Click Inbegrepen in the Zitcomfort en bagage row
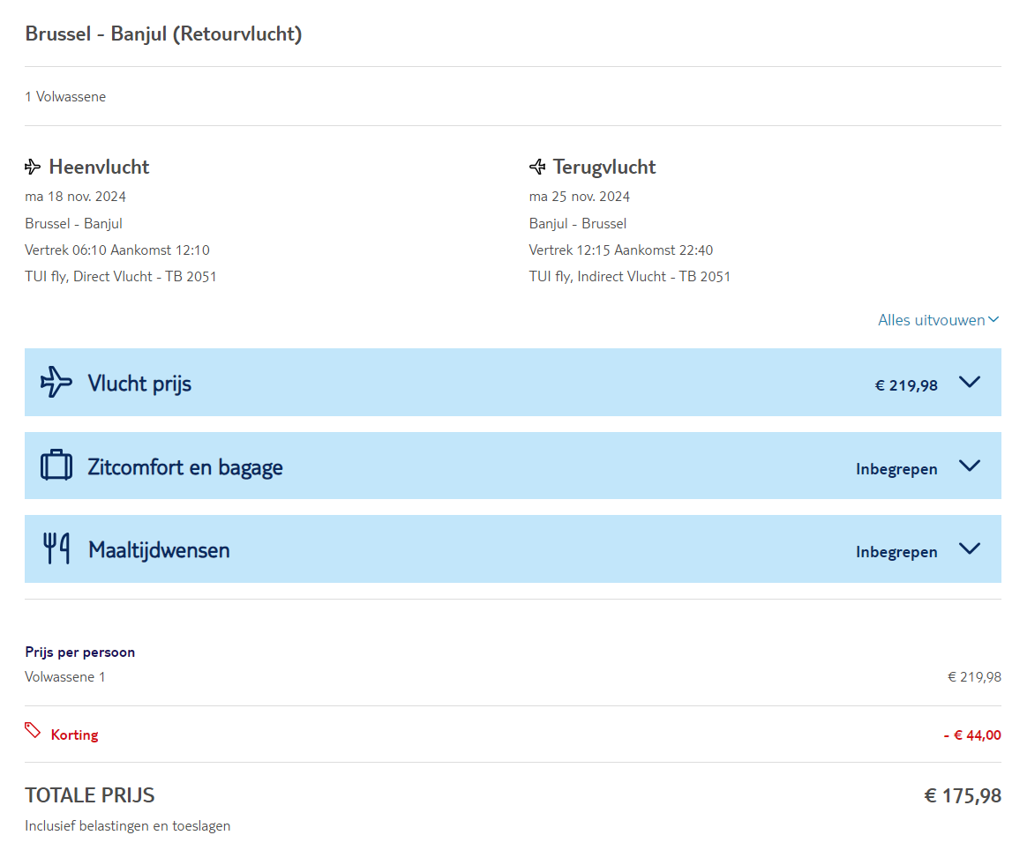The width and height of the screenshot is (1027, 865). click(x=896, y=469)
